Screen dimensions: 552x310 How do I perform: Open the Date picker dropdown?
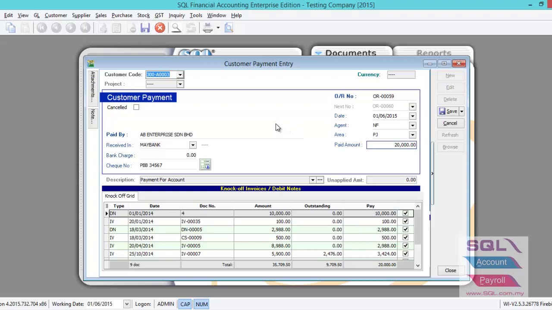coord(412,116)
